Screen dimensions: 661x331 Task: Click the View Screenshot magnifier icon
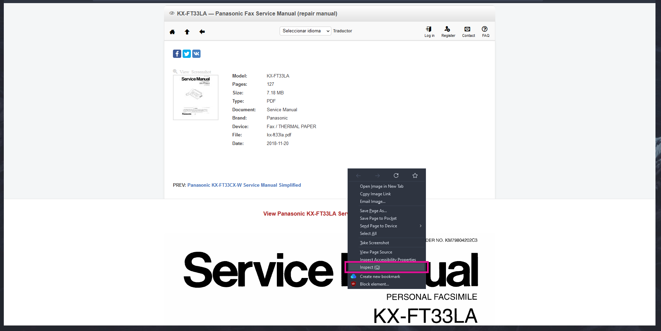click(x=175, y=71)
